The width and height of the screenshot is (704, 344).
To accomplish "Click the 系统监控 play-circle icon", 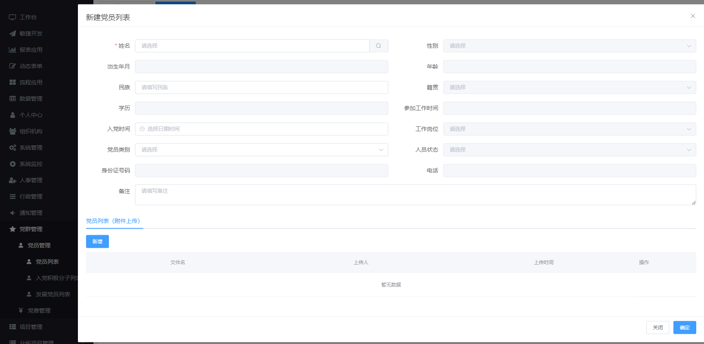I will (x=13, y=164).
